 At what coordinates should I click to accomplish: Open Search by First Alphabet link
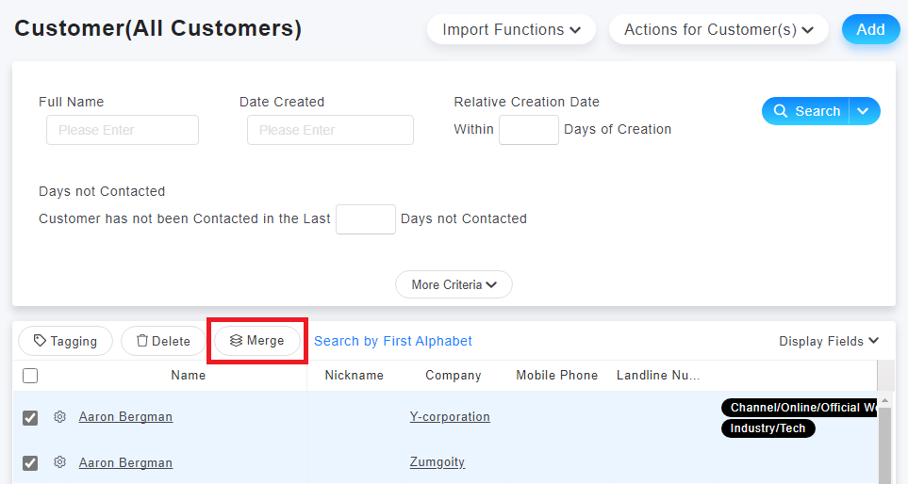393,341
